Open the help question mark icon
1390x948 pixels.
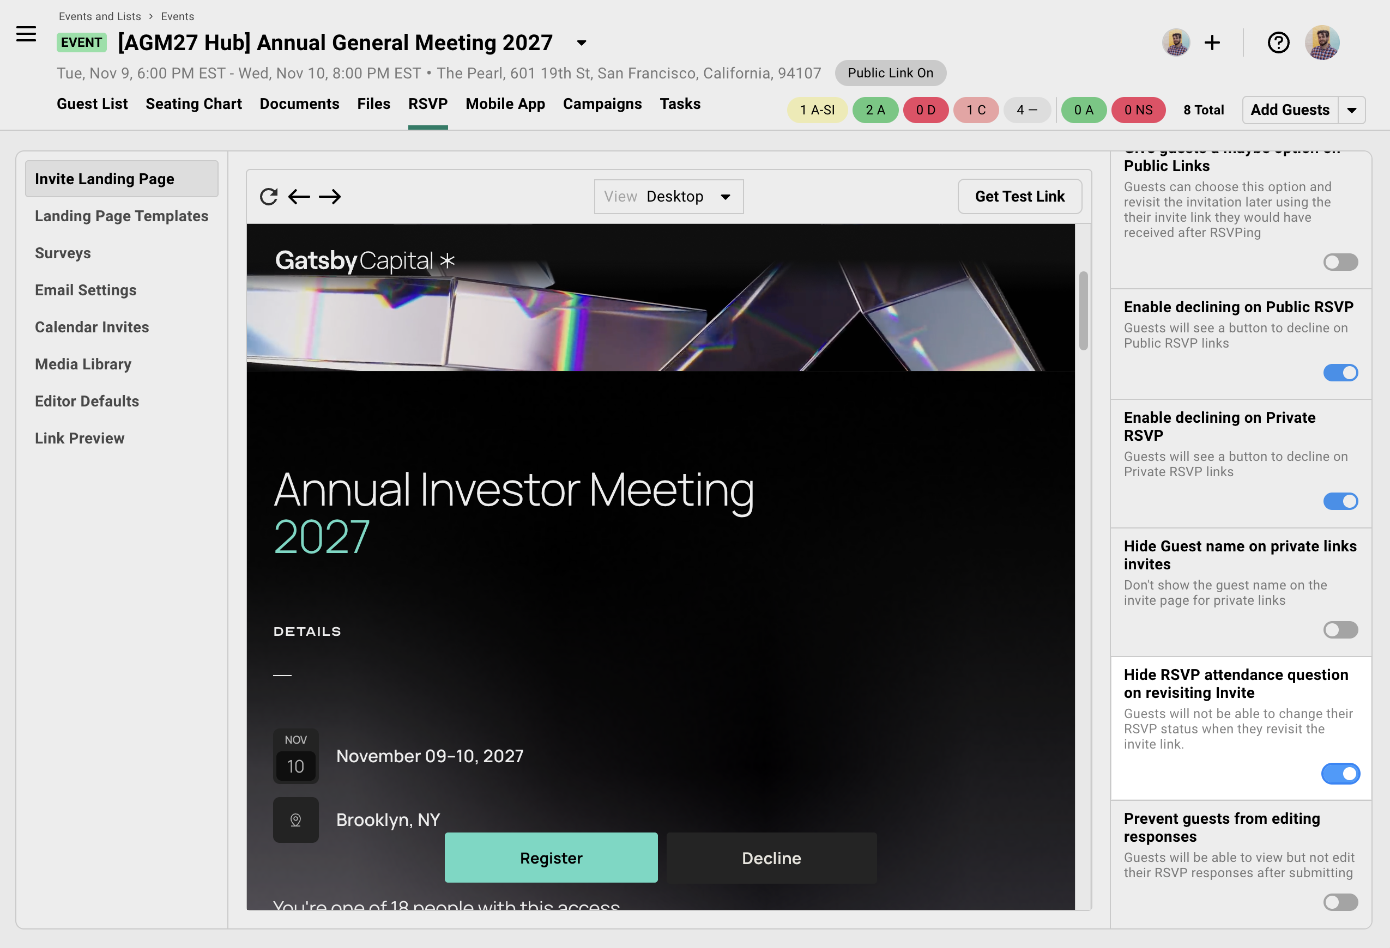point(1278,43)
